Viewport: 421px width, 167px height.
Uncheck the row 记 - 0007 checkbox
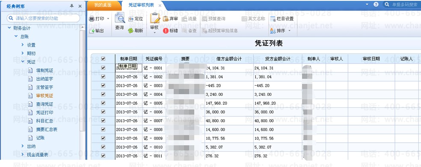click(103, 121)
